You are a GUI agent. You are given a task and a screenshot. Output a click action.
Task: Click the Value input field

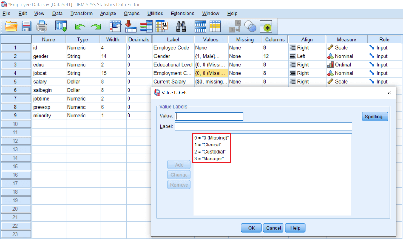209,116
